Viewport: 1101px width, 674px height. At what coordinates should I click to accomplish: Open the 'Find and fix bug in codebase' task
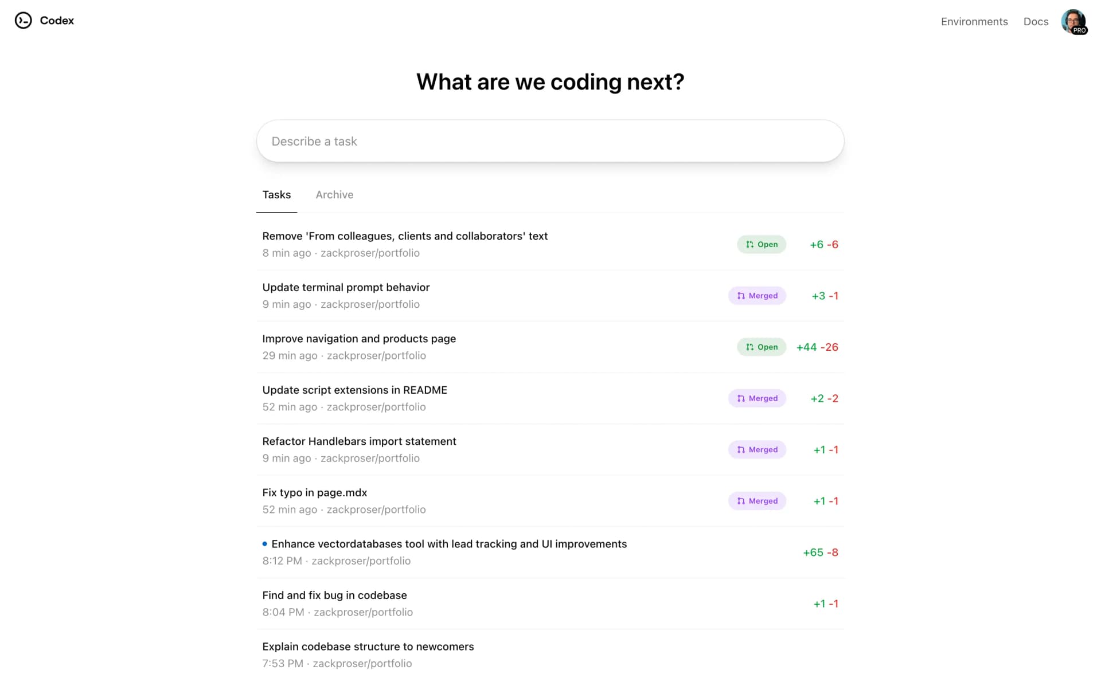pyautogui.click(x=334, y=595)
